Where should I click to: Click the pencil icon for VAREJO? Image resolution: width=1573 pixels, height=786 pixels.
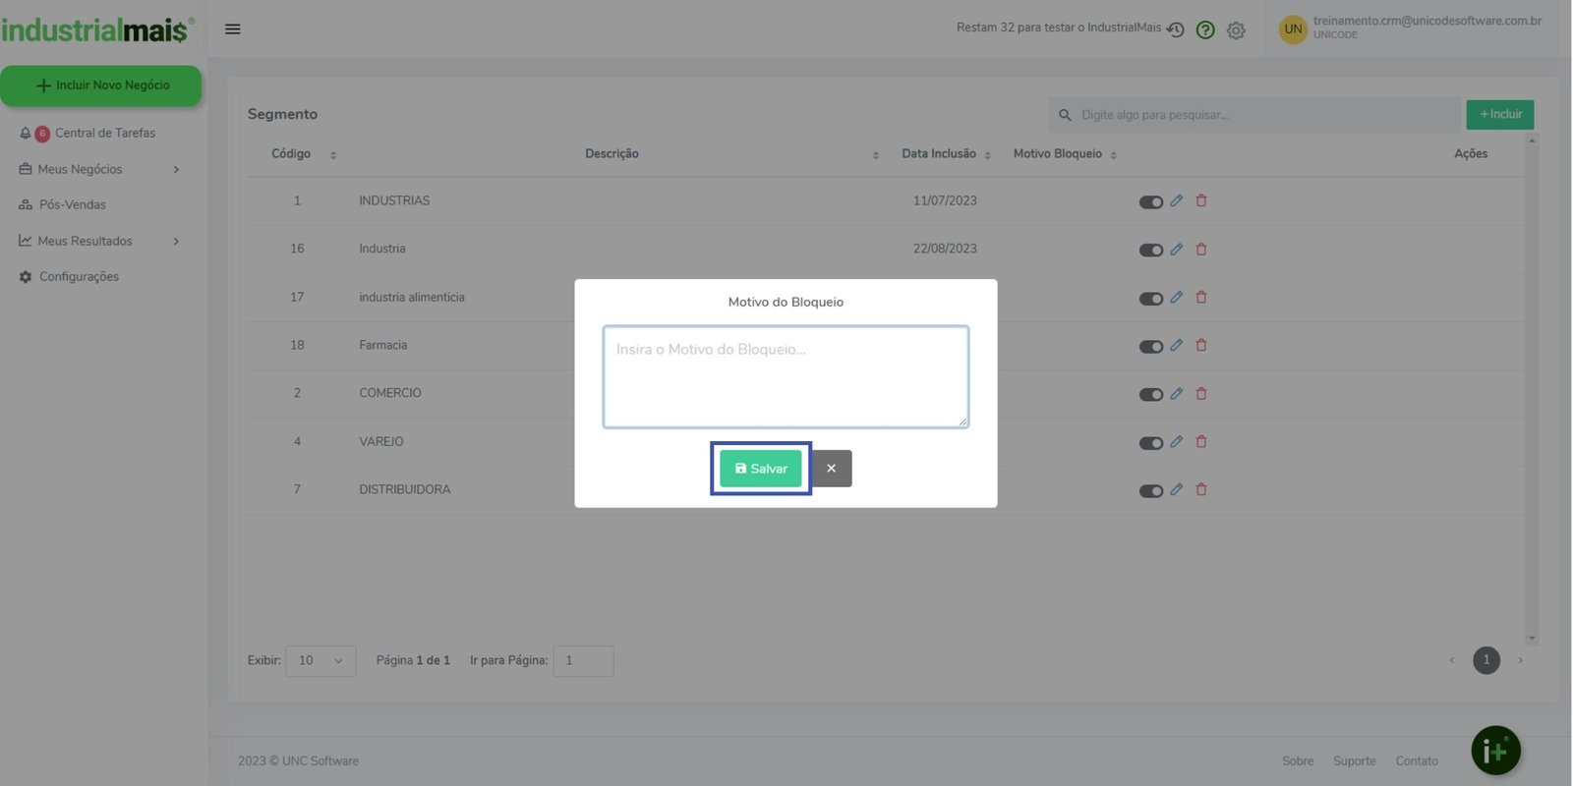1176,441
